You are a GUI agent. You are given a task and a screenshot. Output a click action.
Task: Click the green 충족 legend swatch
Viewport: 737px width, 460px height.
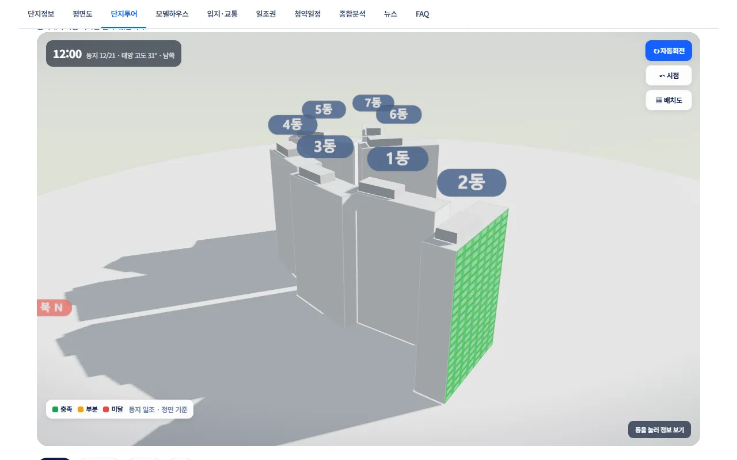(x=55, y=409)
